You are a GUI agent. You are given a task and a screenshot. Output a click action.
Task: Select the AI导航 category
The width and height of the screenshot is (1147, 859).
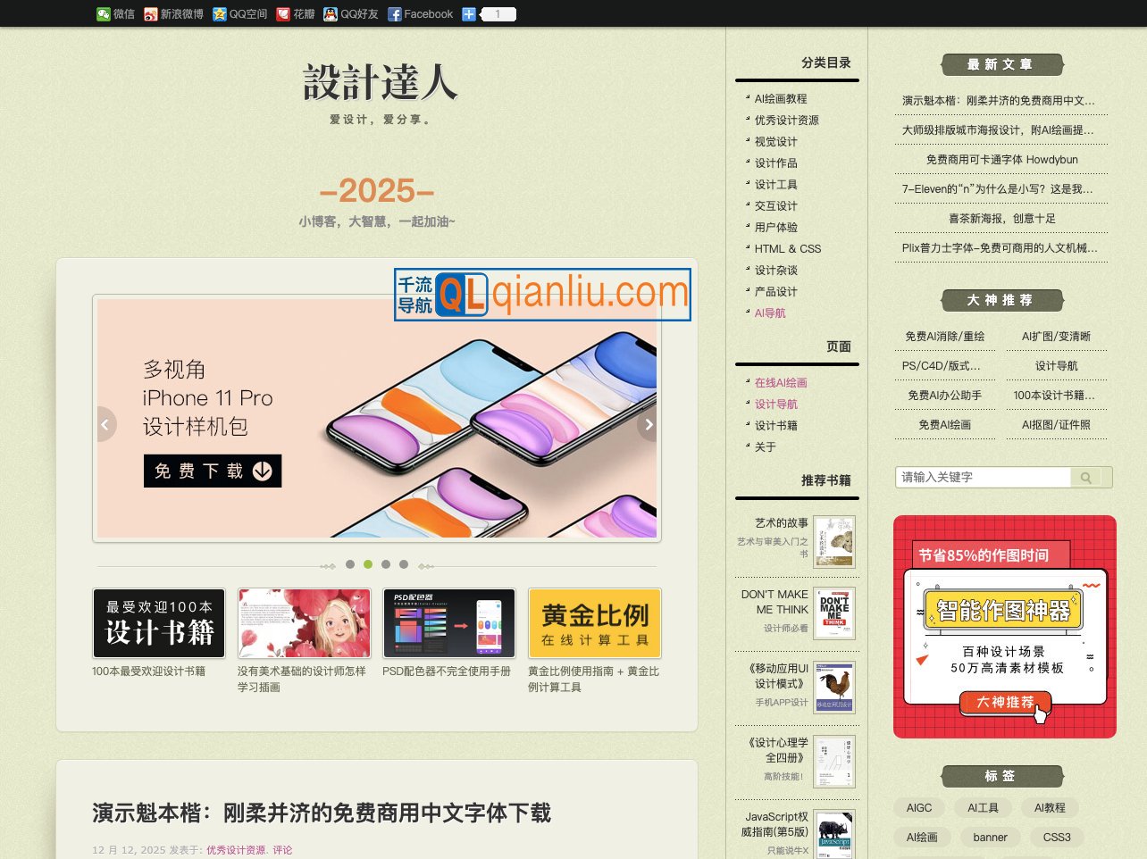pos(769,313)
